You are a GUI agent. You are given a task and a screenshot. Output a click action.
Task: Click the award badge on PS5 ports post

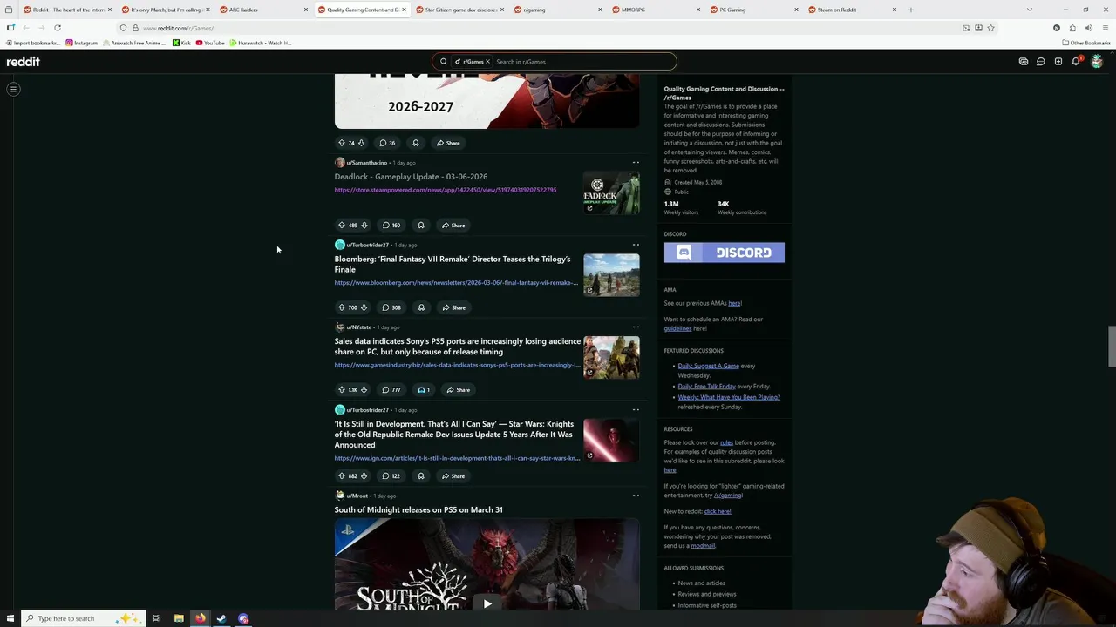[x=424, y=390]
